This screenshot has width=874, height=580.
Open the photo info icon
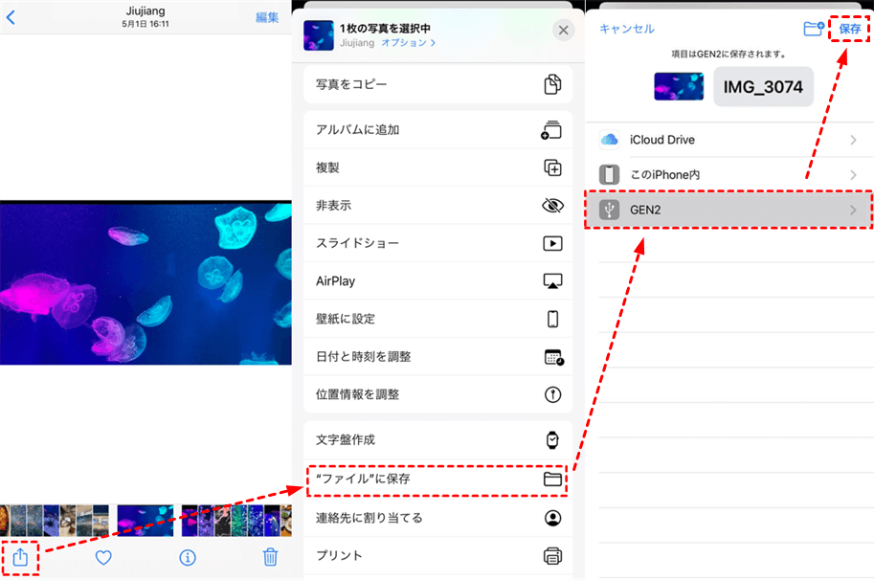(x=188, y=557)
